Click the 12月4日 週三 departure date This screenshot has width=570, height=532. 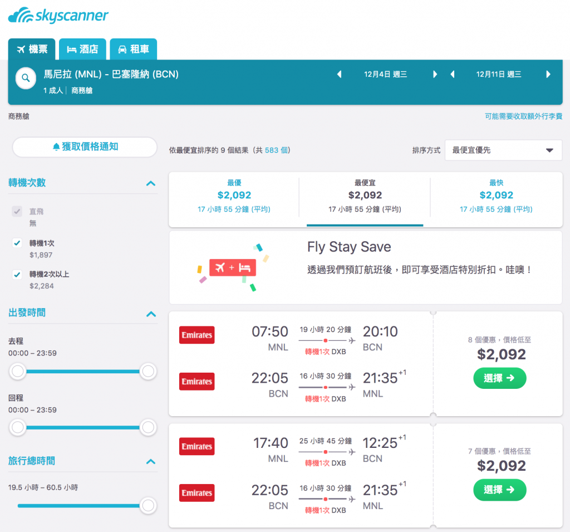click(x=385, y=74)
